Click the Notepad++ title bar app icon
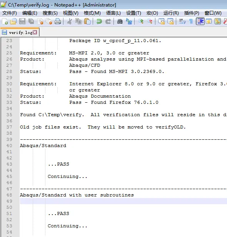 click(3, 5)
